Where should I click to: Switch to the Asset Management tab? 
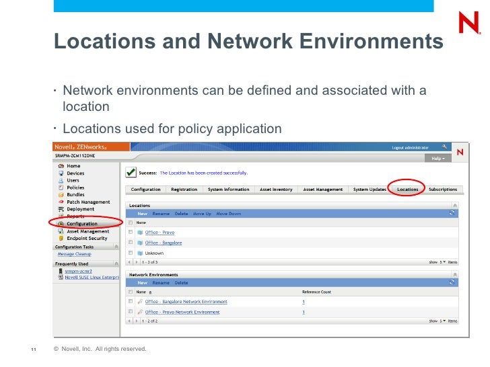point(323,190)
